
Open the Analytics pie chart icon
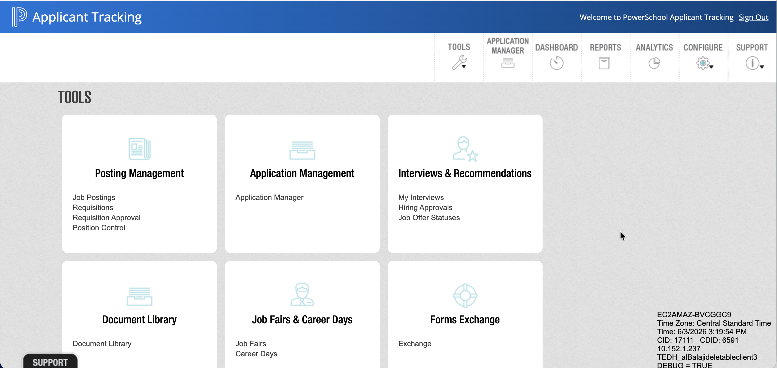click(654, 63)
